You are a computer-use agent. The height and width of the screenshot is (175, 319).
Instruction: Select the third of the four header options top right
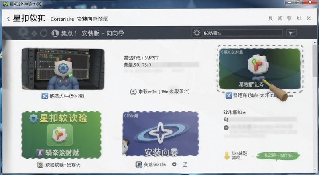289,18
